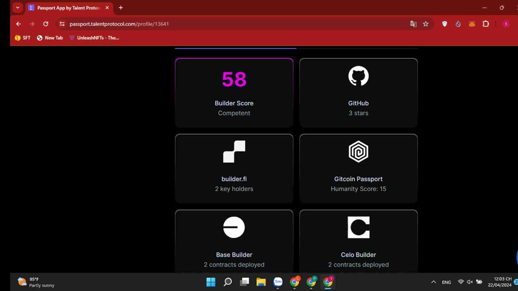Click the GitHub octocat logo
518x291 pixels.
(x=358, y=76)
